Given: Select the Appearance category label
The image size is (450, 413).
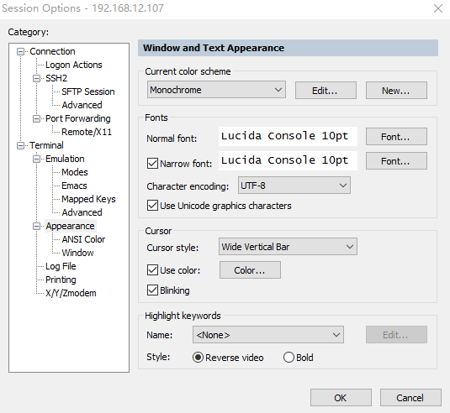Looking at the screenshot, I should (71, 227).
